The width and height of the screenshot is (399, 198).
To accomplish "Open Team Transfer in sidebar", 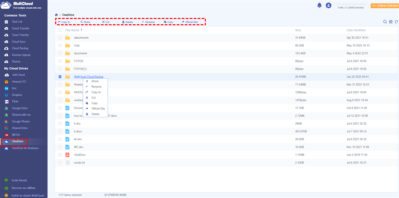I will click(20, 35).
